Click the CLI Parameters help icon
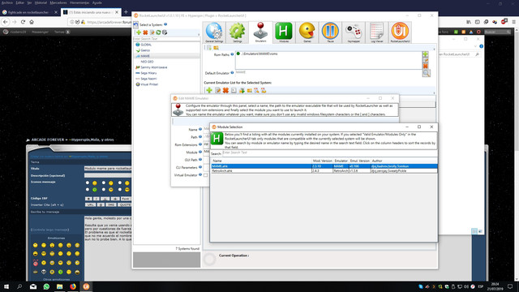The height and width of the screenshot is (292, 519). [200, 168]
